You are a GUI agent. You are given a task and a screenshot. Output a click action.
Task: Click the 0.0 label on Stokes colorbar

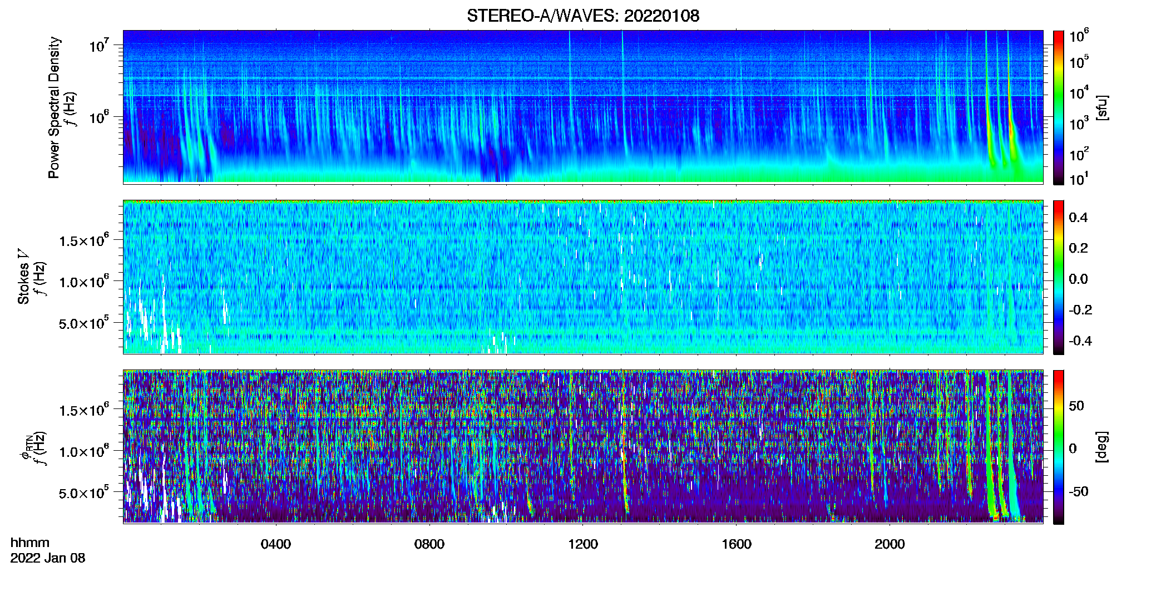[x=1078, y=279]
